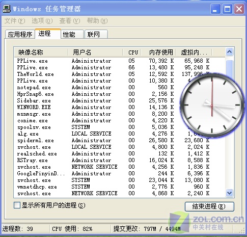Switch to the 应用程序 tab
The width and height of the screenshot is (247, 237).
click(20, 34)
